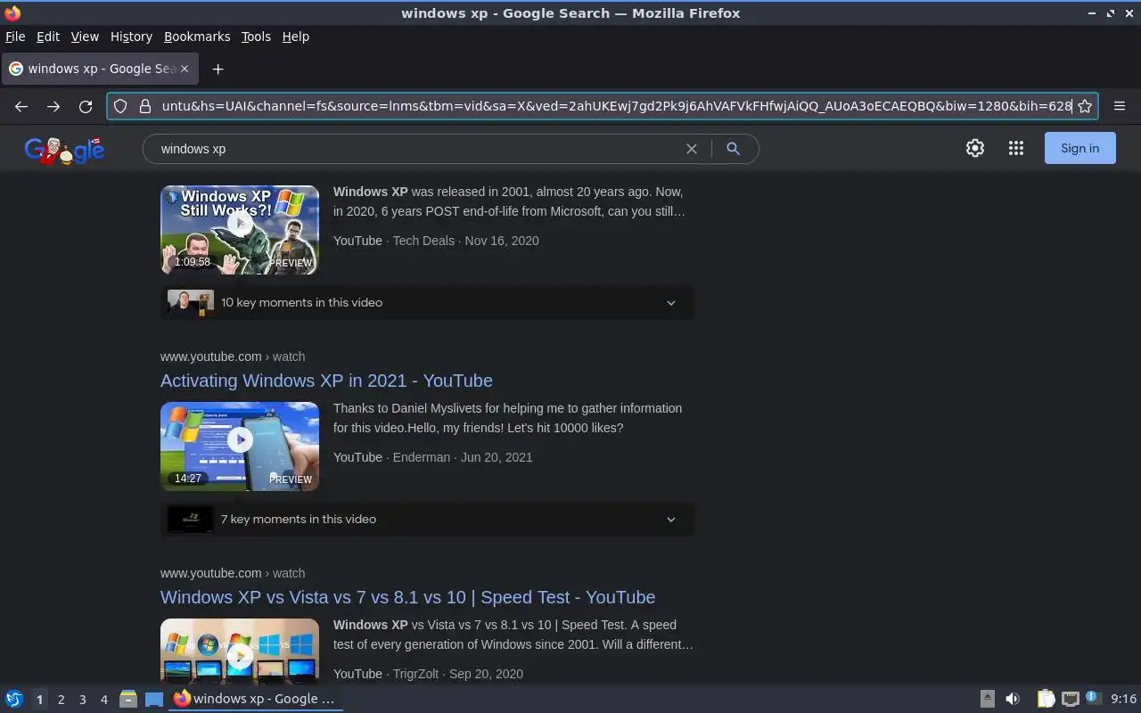This screenshot has height=713, width=1141.
Task: Go to Google home via logo
Action: (x=64, y=150)
